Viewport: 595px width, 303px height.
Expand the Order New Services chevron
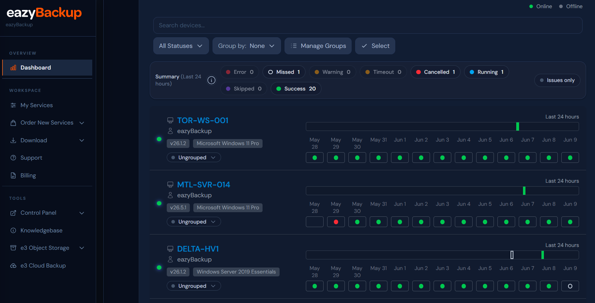coord(82,123)
